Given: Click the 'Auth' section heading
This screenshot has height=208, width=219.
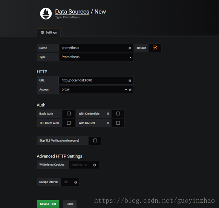Looking at the screenshot, I should (x=41, y=105).
